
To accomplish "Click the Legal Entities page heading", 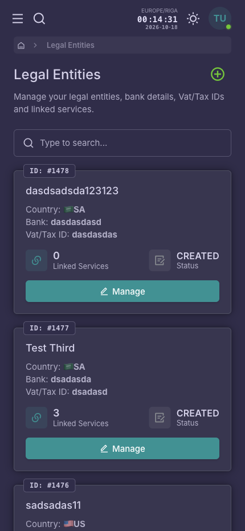I will [58, 75].
